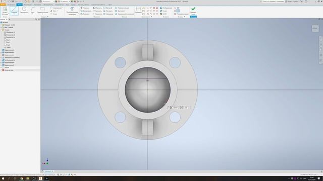Switch to the Sketch ribbon tab

20,5
